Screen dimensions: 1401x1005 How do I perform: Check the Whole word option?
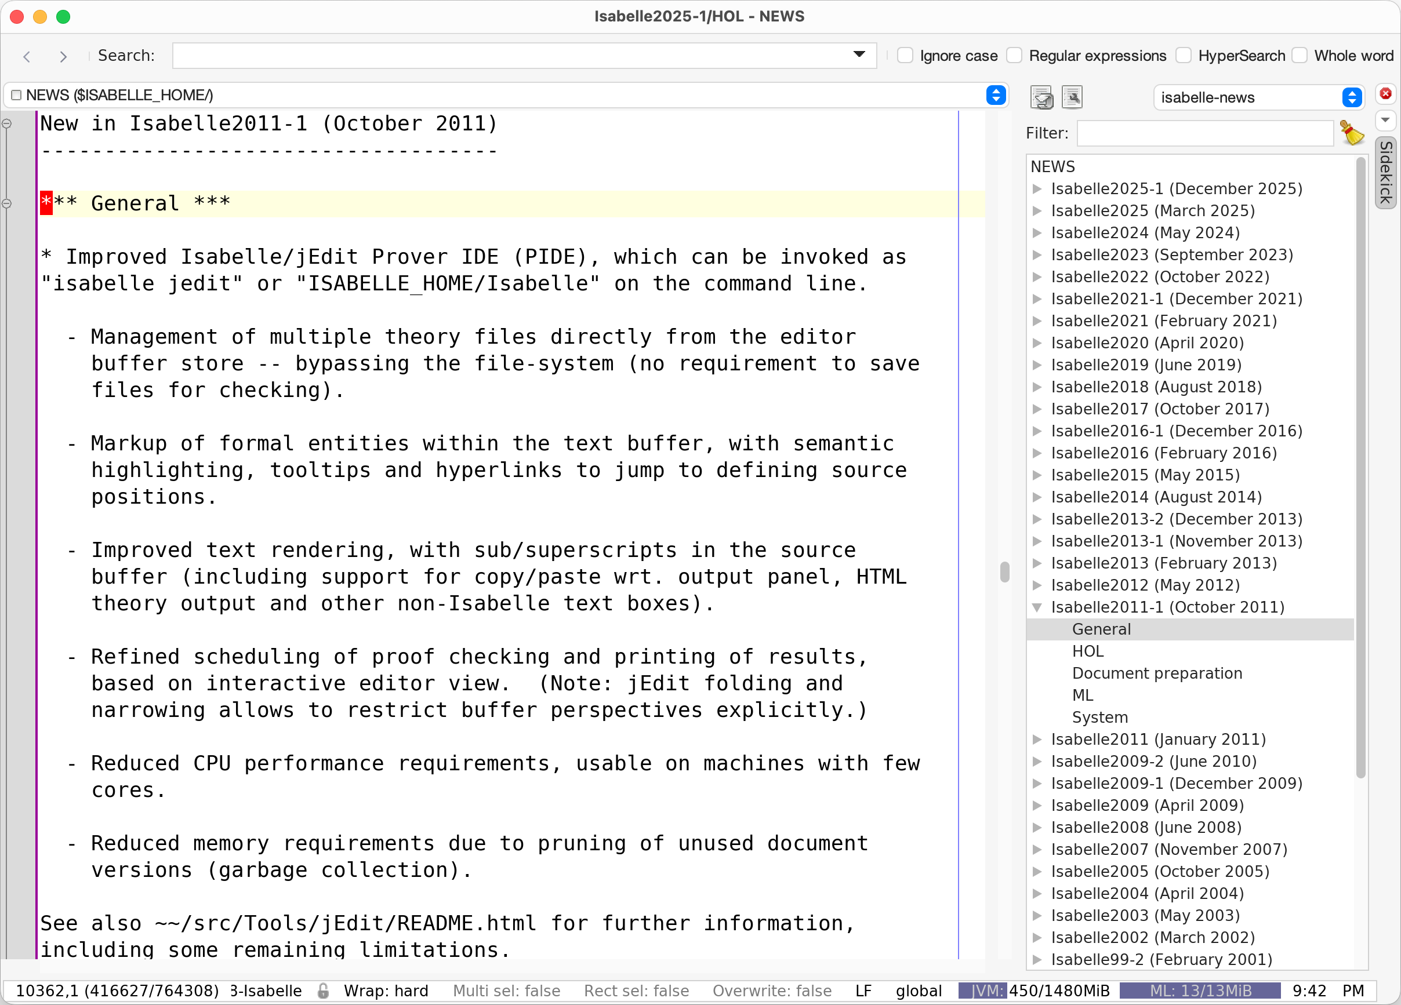click(x=1300, y=56)
